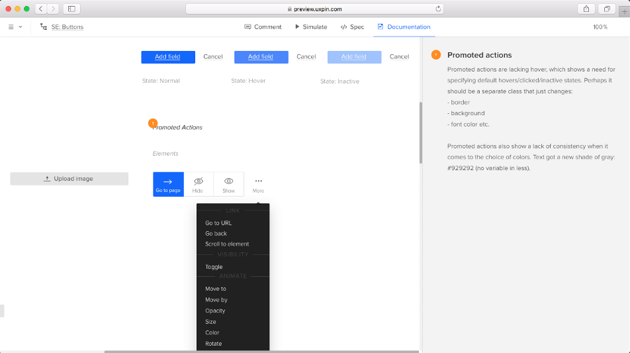630x353 pixels.
Task: Select the Hide action with crossed eye
Action: coord(198,184)
